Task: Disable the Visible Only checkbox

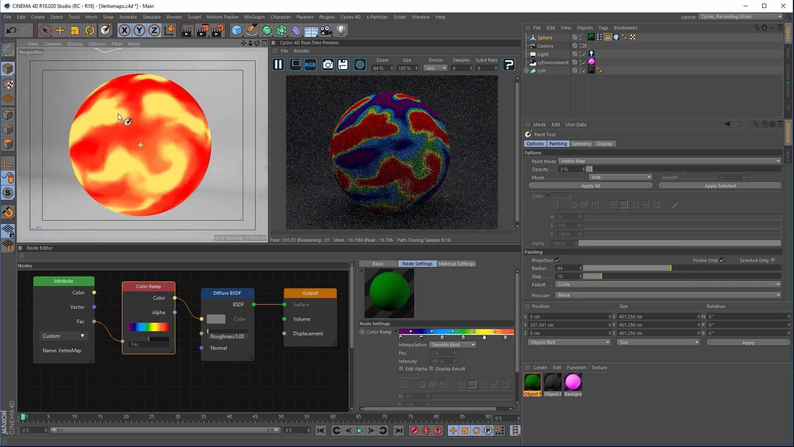Action: [722, 260]
